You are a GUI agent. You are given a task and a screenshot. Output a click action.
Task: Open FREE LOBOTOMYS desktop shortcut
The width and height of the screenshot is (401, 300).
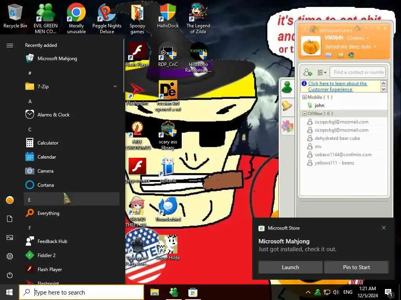pos(137,135)
